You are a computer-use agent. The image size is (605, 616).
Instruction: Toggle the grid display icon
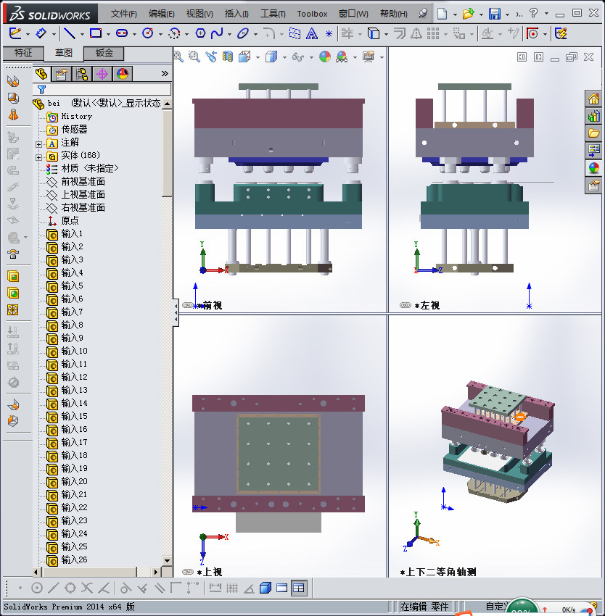click(x=232, y=588)
